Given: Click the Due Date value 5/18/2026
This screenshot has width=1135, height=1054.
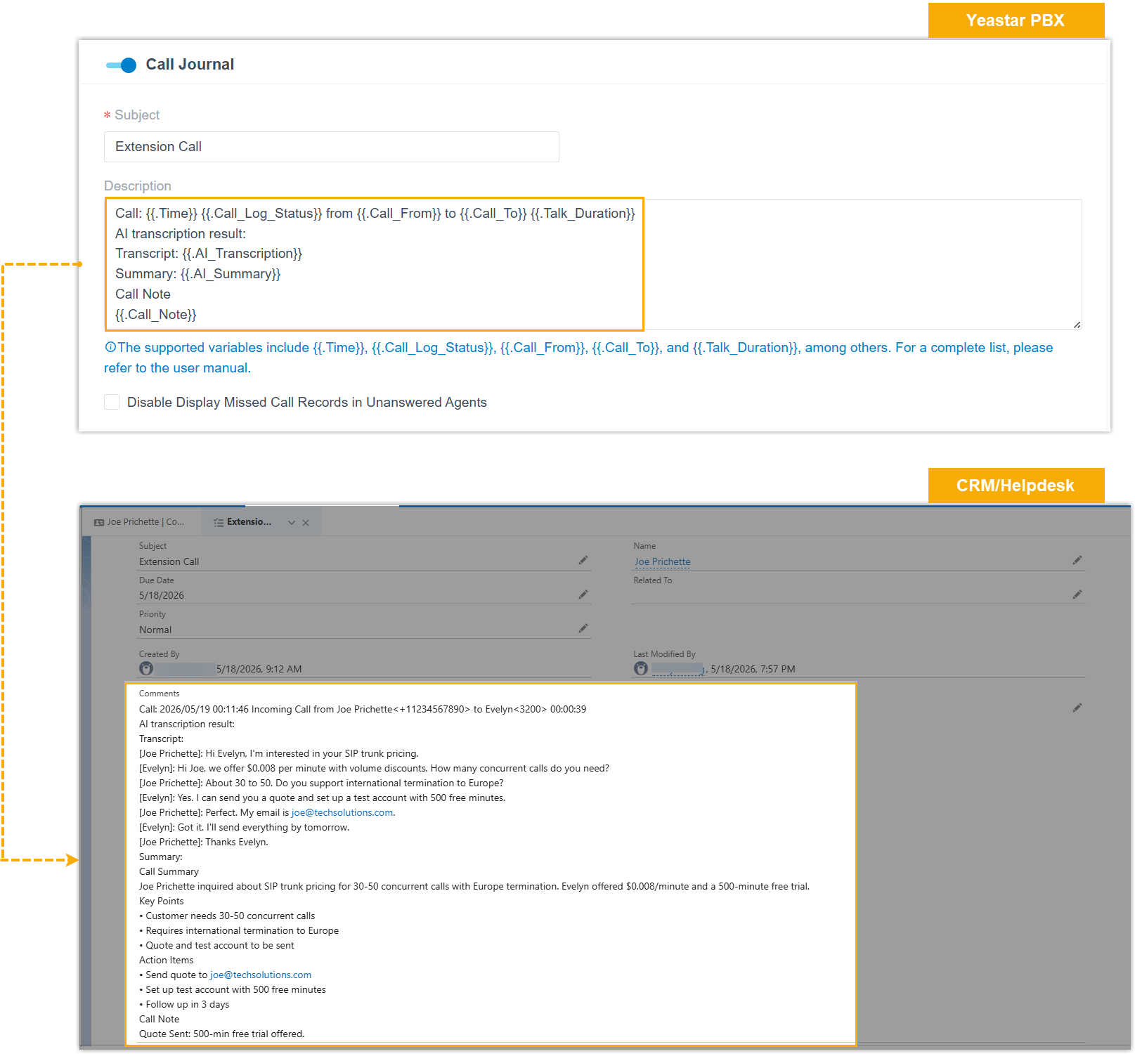Looking at the screenshot, I should [162, 595].
